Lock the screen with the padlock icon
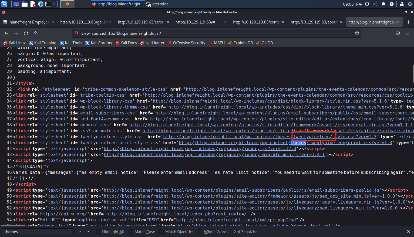The width and height of the screenshot is (414, 237). (x=402, y=4)
